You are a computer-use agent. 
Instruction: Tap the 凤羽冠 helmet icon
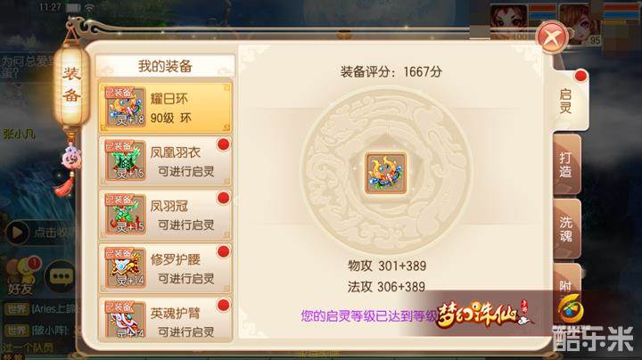(x=126, y=214)
